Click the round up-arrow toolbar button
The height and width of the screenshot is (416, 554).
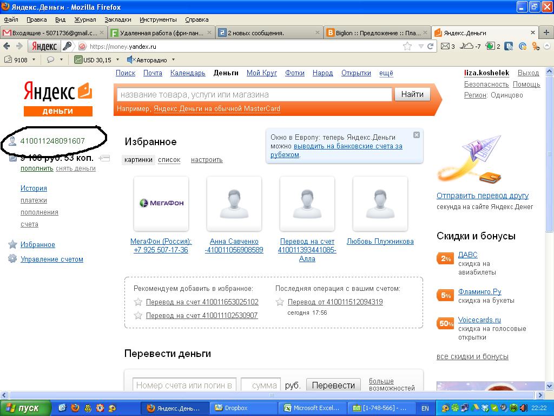tap(547, 46)
